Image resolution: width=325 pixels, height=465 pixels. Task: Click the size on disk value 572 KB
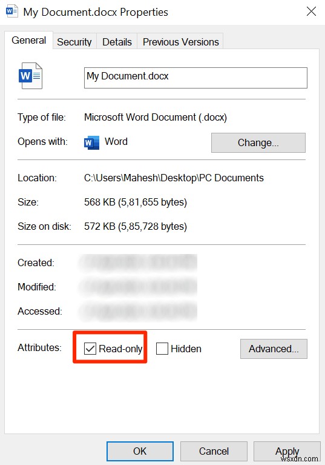tap(136, 226)
